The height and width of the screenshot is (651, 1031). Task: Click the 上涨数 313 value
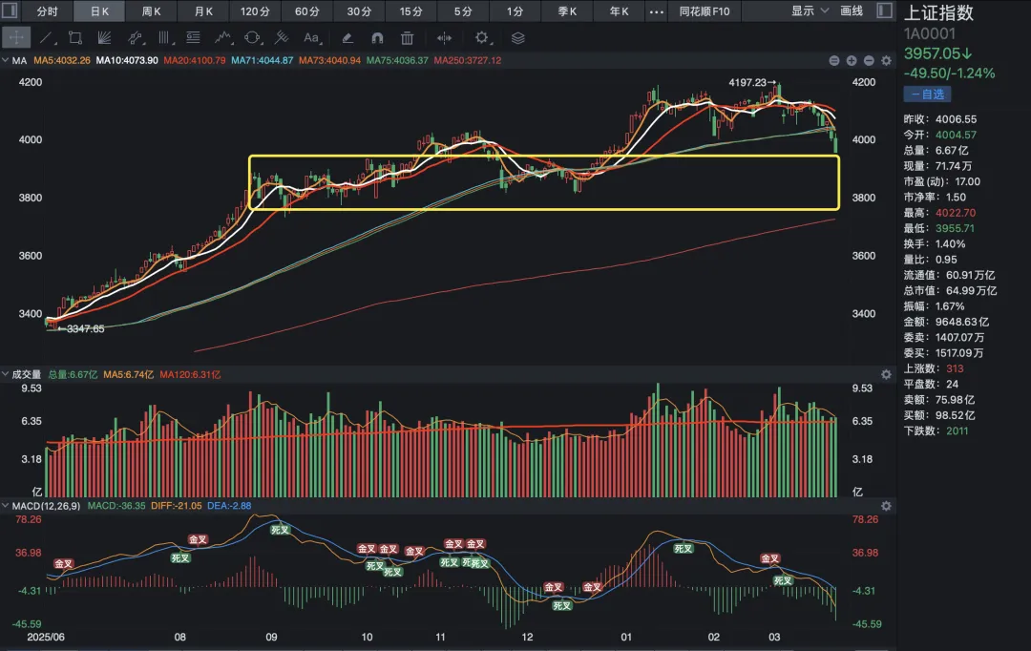[x=955, y=368]
